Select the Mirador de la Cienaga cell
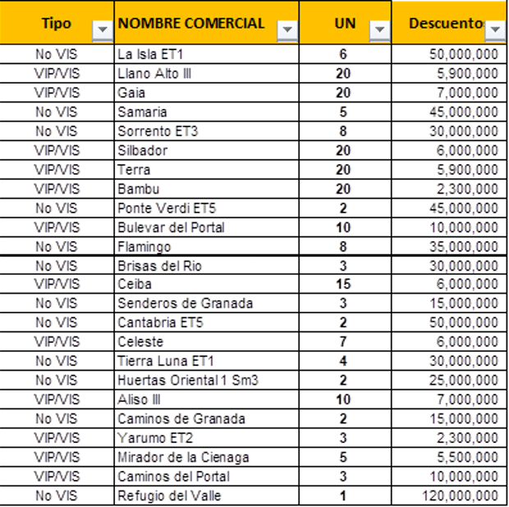This screenshot has height=507, width=509. [x=206, y=458]
